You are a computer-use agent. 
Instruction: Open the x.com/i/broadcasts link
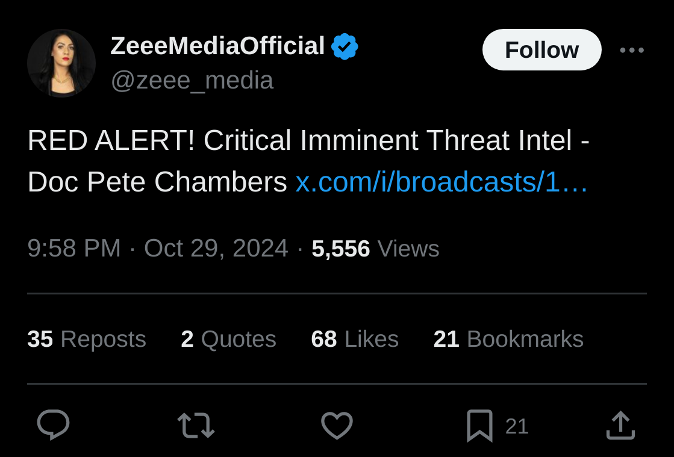(442, 182)
